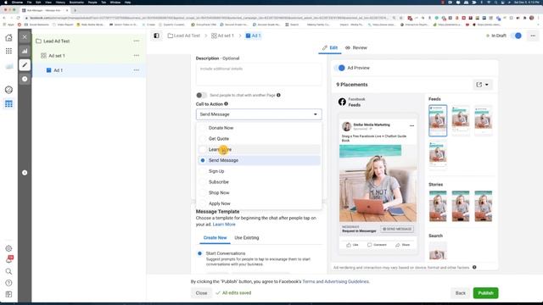
Task: Open the Apple menu
Action: click(x=6, y=2)
